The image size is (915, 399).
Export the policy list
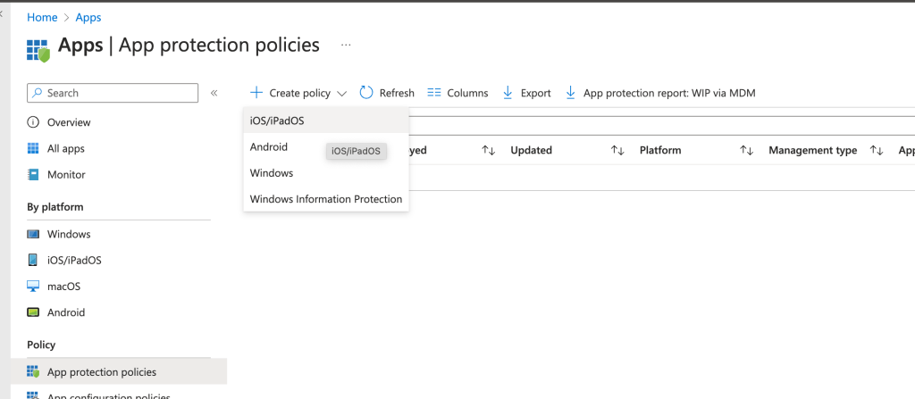(526, 93)
